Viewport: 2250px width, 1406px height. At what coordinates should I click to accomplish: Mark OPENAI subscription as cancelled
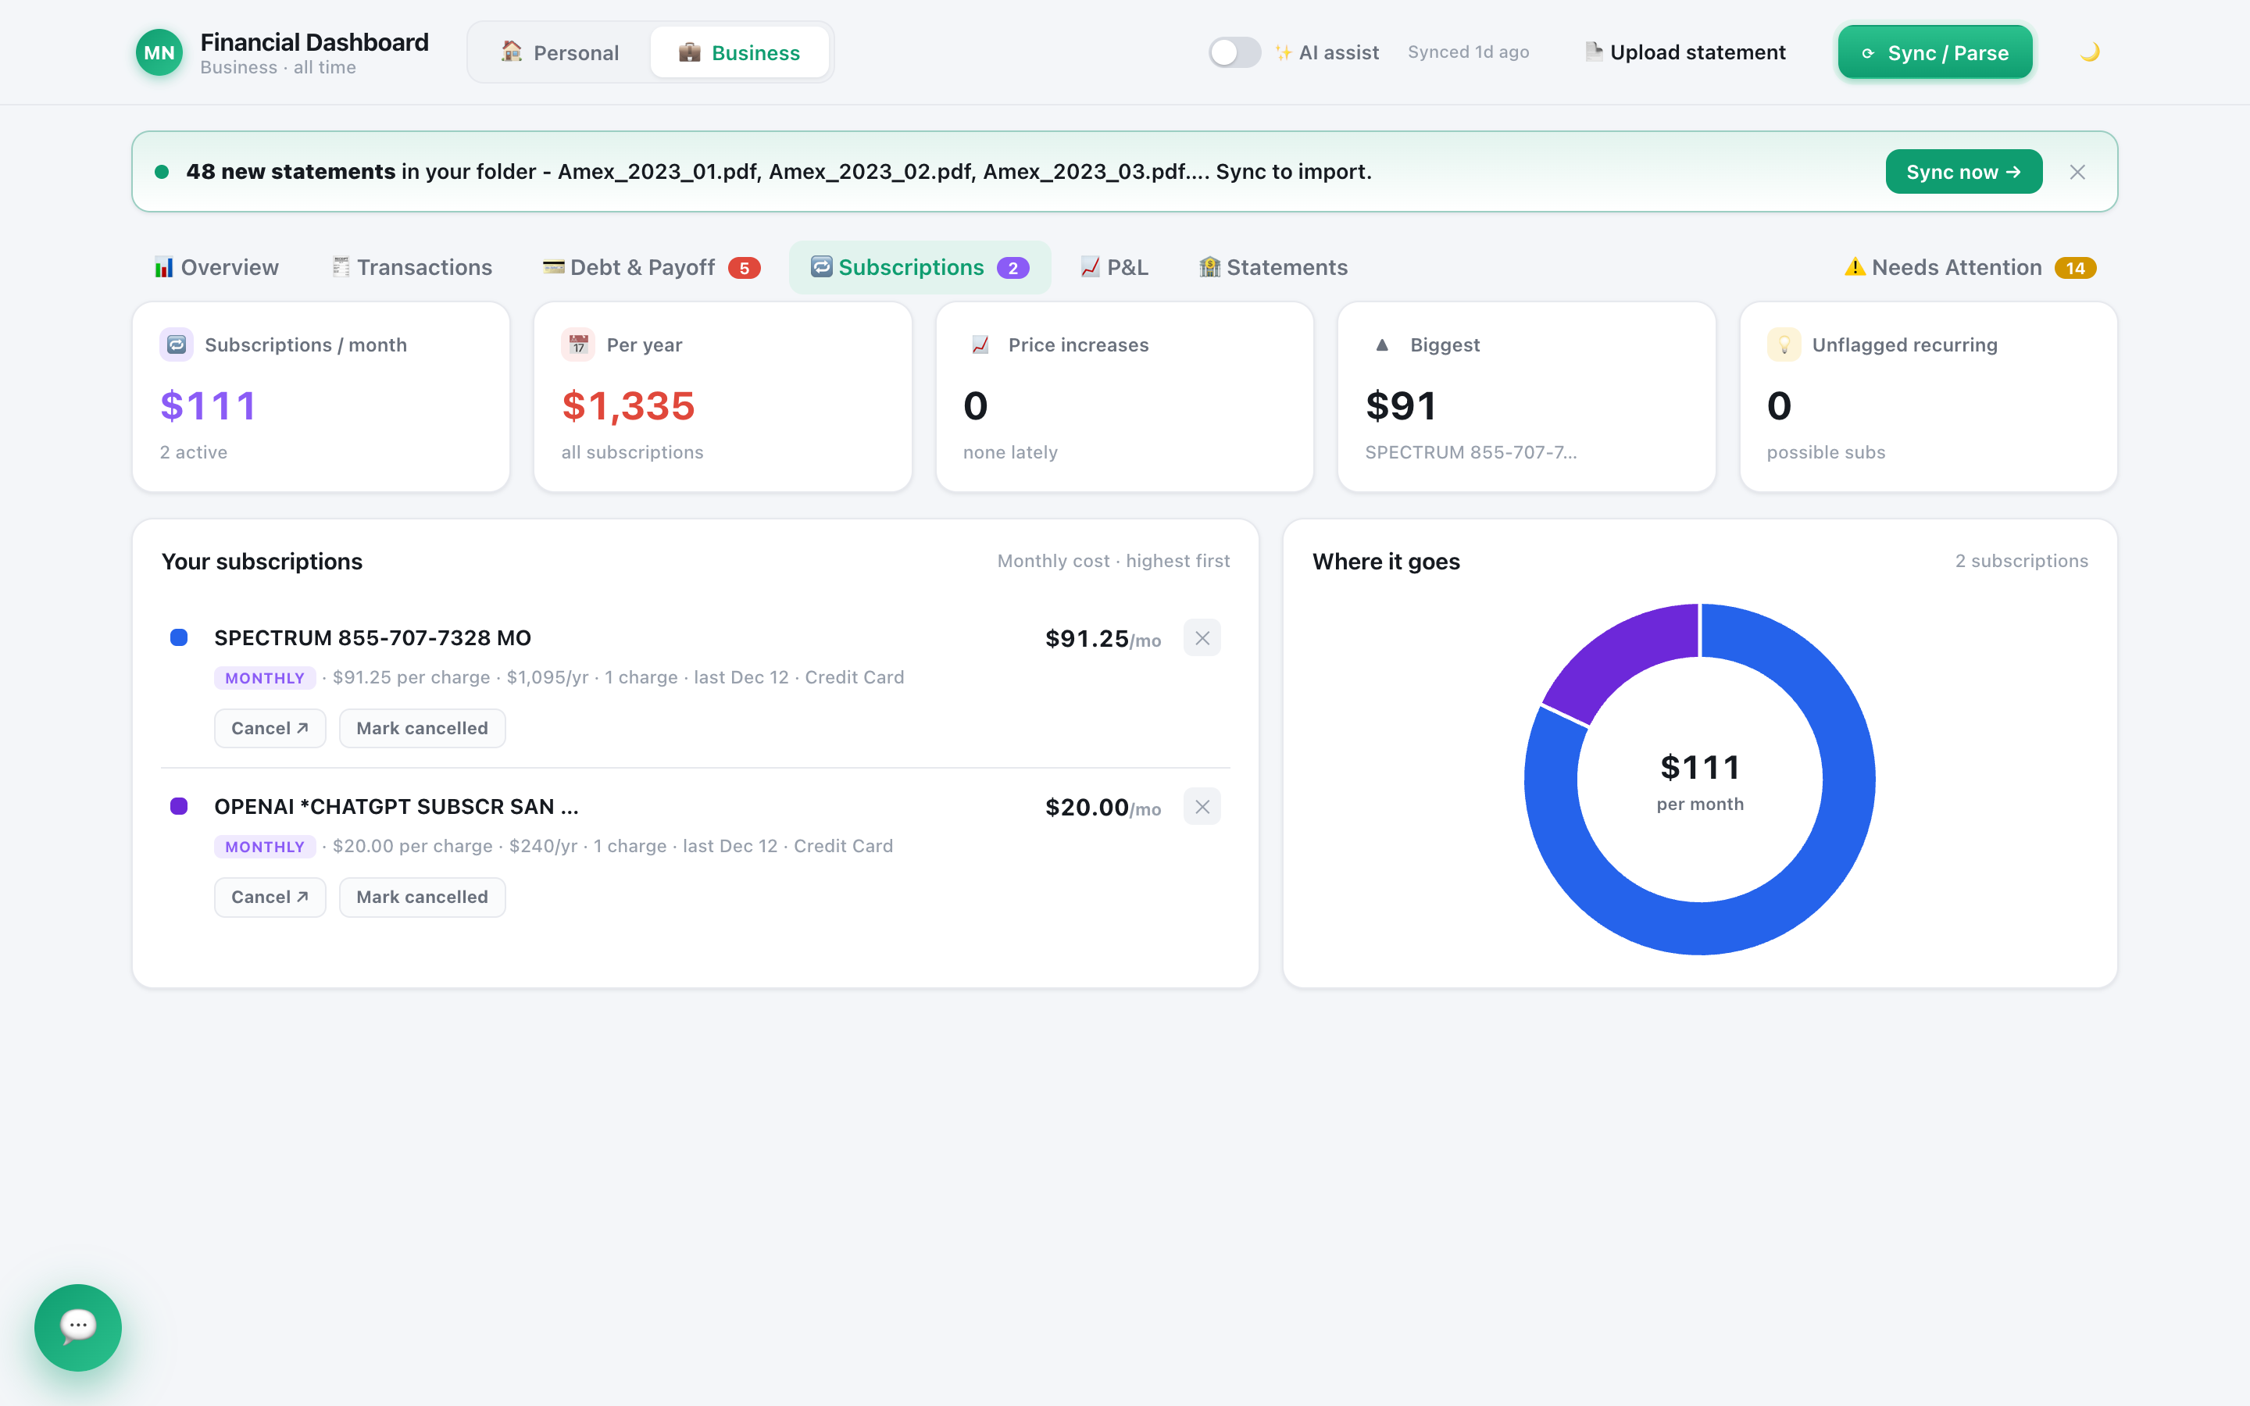click(422, 897)
